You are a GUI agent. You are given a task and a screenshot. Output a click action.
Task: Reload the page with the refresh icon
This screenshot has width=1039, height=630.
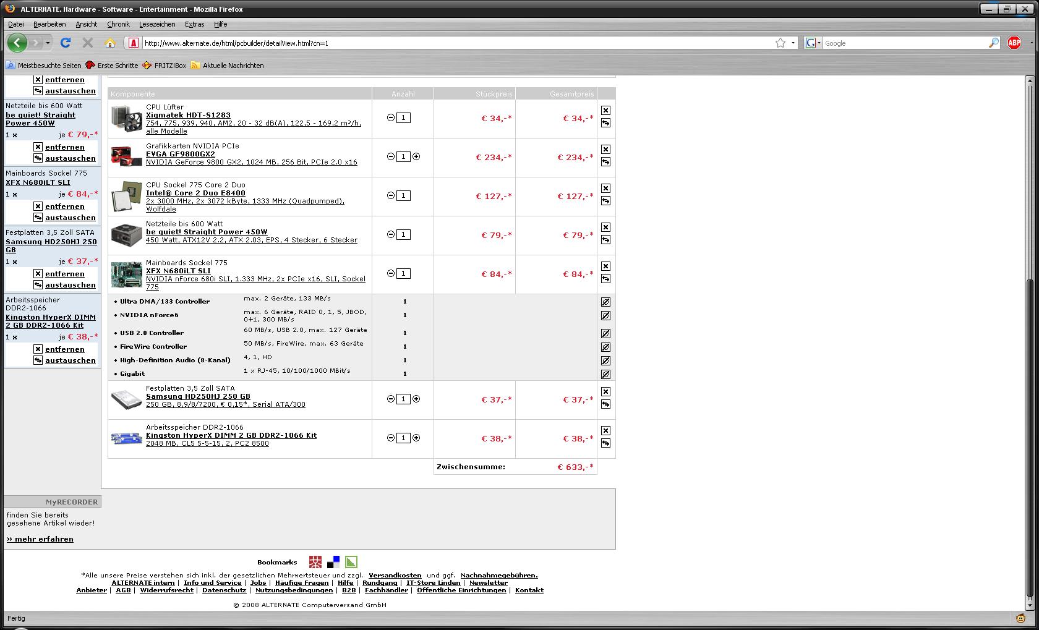(66, 43)
